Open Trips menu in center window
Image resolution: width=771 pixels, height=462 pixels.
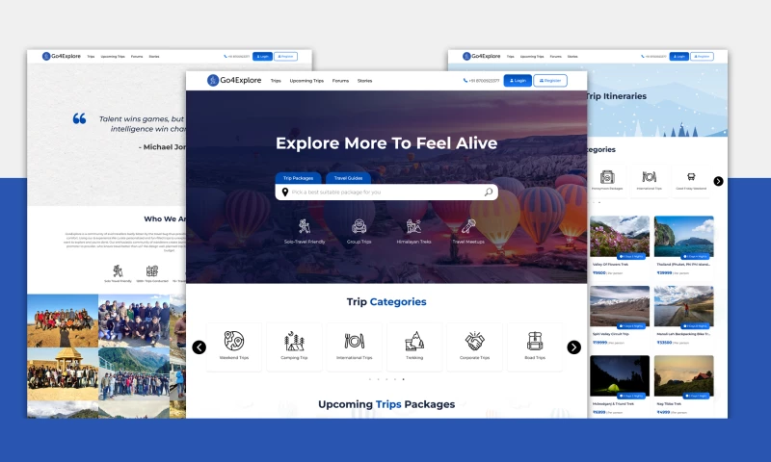(276, 81)
